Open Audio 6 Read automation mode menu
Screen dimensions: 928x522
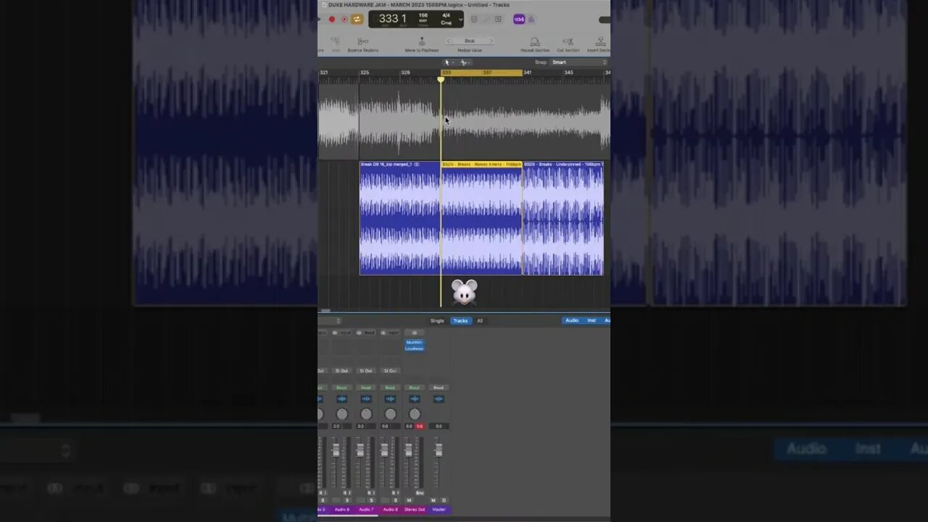341,388
